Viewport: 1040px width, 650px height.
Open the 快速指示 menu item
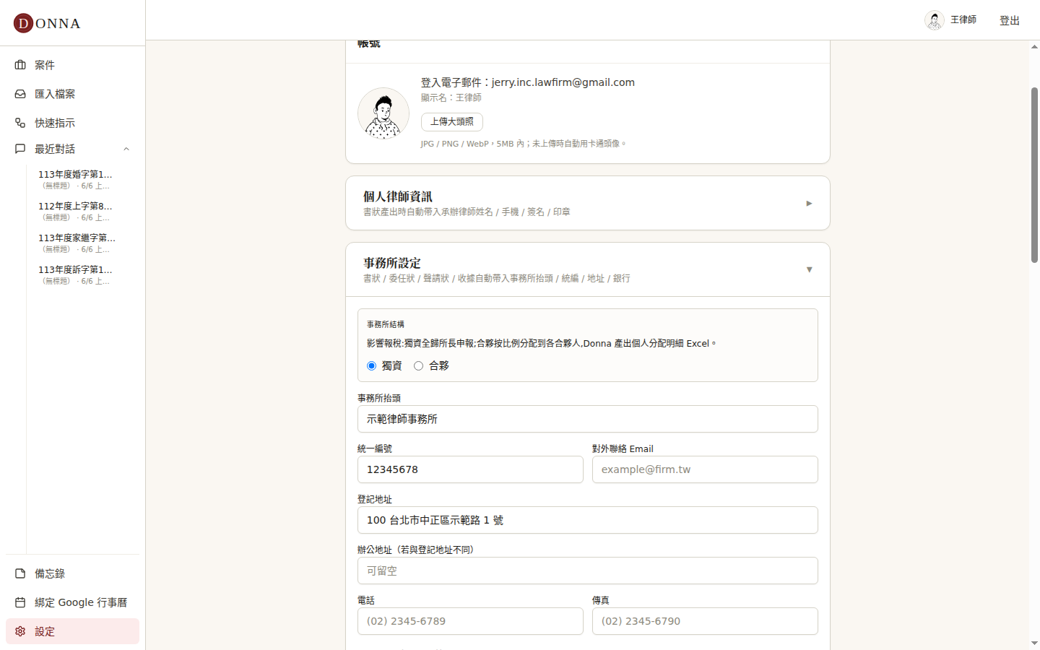72,123
